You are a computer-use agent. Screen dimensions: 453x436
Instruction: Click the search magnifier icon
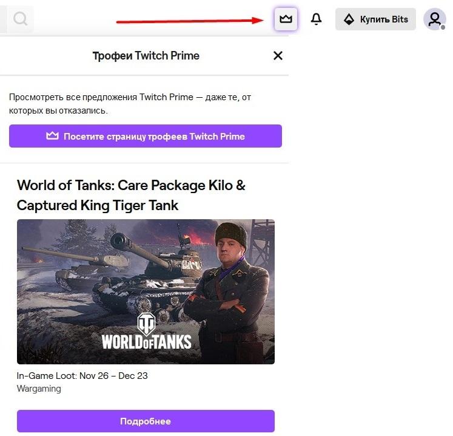pos(20,19)
